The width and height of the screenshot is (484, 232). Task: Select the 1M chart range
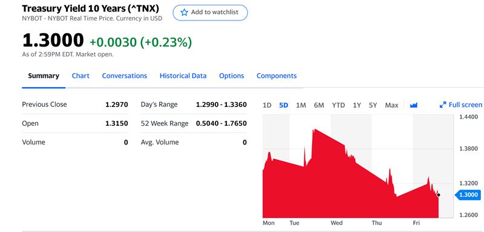click(x=301, y=105)
